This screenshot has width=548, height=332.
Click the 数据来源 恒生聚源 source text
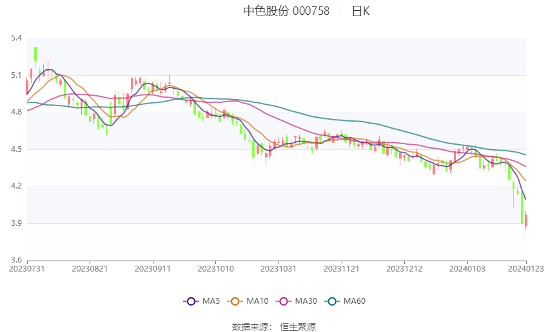(x=273, y=327)
